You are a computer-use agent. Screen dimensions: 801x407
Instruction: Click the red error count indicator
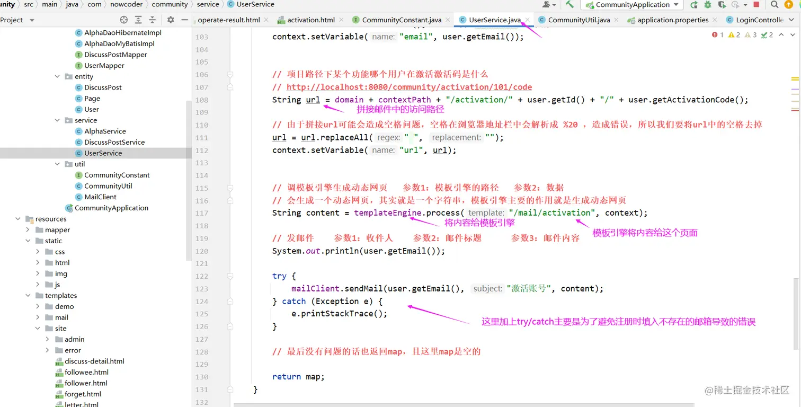717,35
